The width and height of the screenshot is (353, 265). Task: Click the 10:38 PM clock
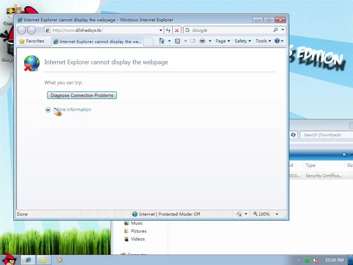point(334,260)
